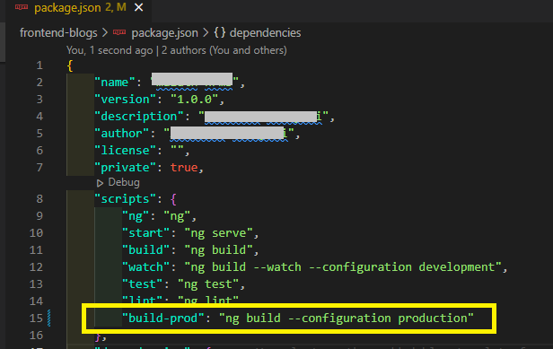Viewport: 553px width, 349px height.
Task: Click the npm icon in the package.json tab
Action: click(x=22, y=7)
